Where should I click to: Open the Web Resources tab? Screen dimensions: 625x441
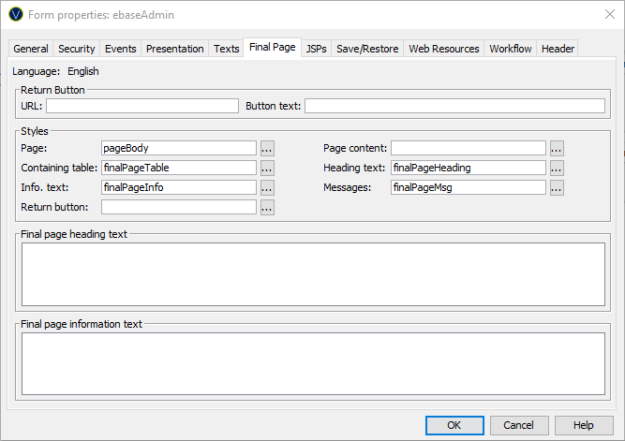[x=443, y=49]
